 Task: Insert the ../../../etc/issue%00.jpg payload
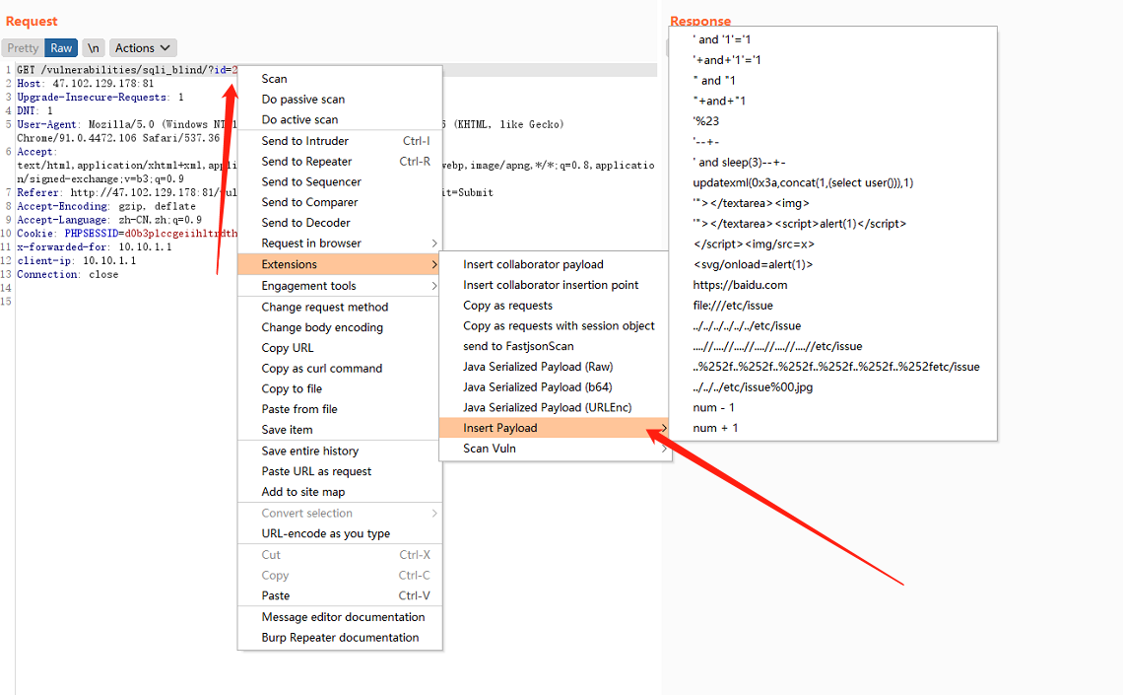(833, 386)
